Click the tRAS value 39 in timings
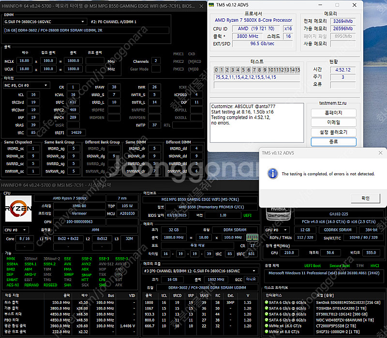Image resolution: width=387 pixels, height=338 pixels. pyautogui.click(x=33, y=125)
